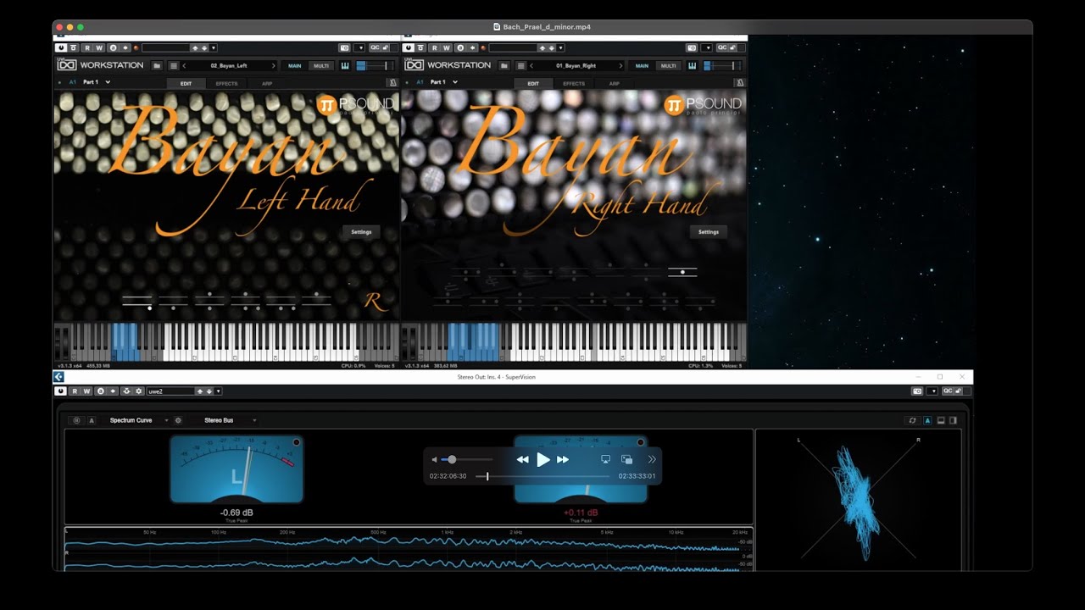Open EDIT tab in left Workstation
This screenshot has width=1085, height=610.
tap(186, 84)
